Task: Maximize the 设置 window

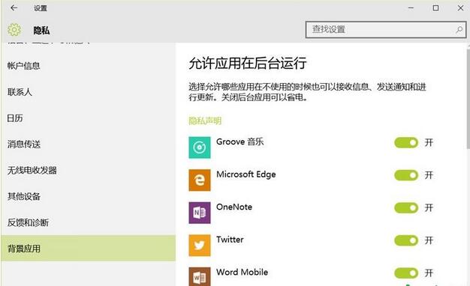Action: (435, 8)
